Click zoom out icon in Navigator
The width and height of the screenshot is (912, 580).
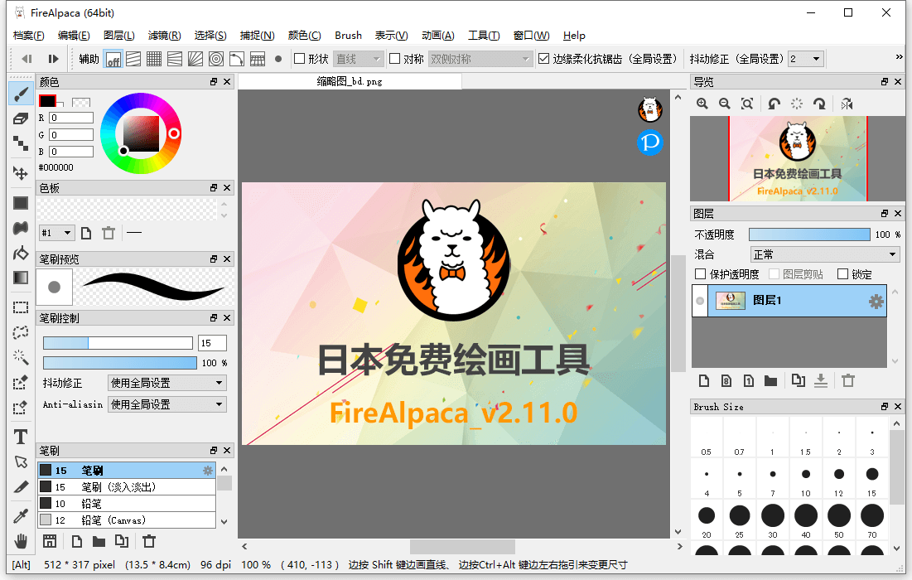[x=725, y=104]
